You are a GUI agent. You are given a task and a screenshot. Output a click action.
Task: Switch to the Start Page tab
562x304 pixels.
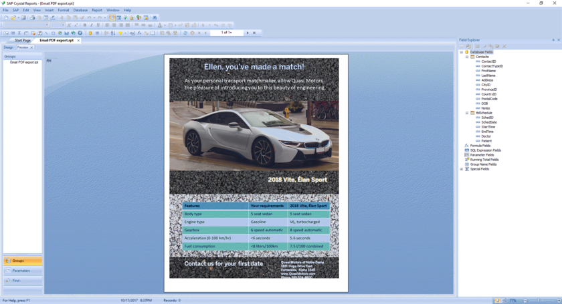[22, 41]
